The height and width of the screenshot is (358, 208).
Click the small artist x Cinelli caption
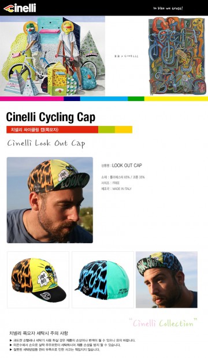(126, 56)
